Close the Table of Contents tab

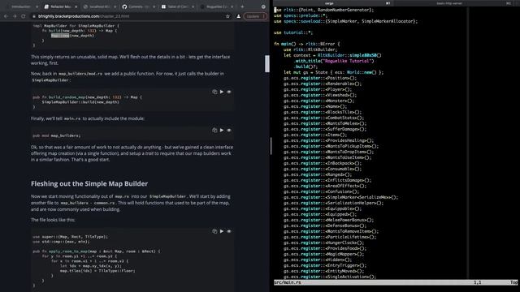193,6
